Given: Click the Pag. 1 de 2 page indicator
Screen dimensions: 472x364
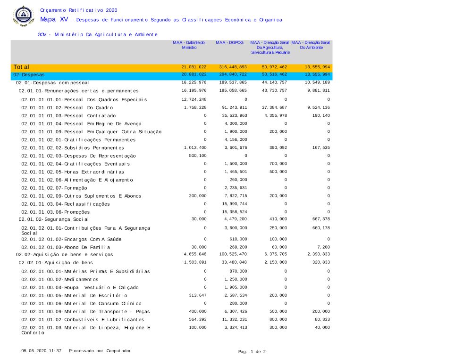Looking at the screenshot, I should tap(252, 351).
